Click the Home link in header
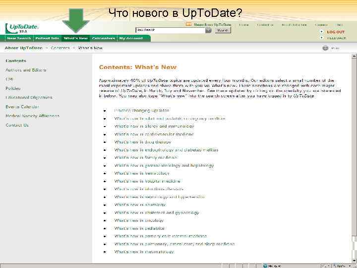This screenshot has width=357, height=268. coord(244,25)
